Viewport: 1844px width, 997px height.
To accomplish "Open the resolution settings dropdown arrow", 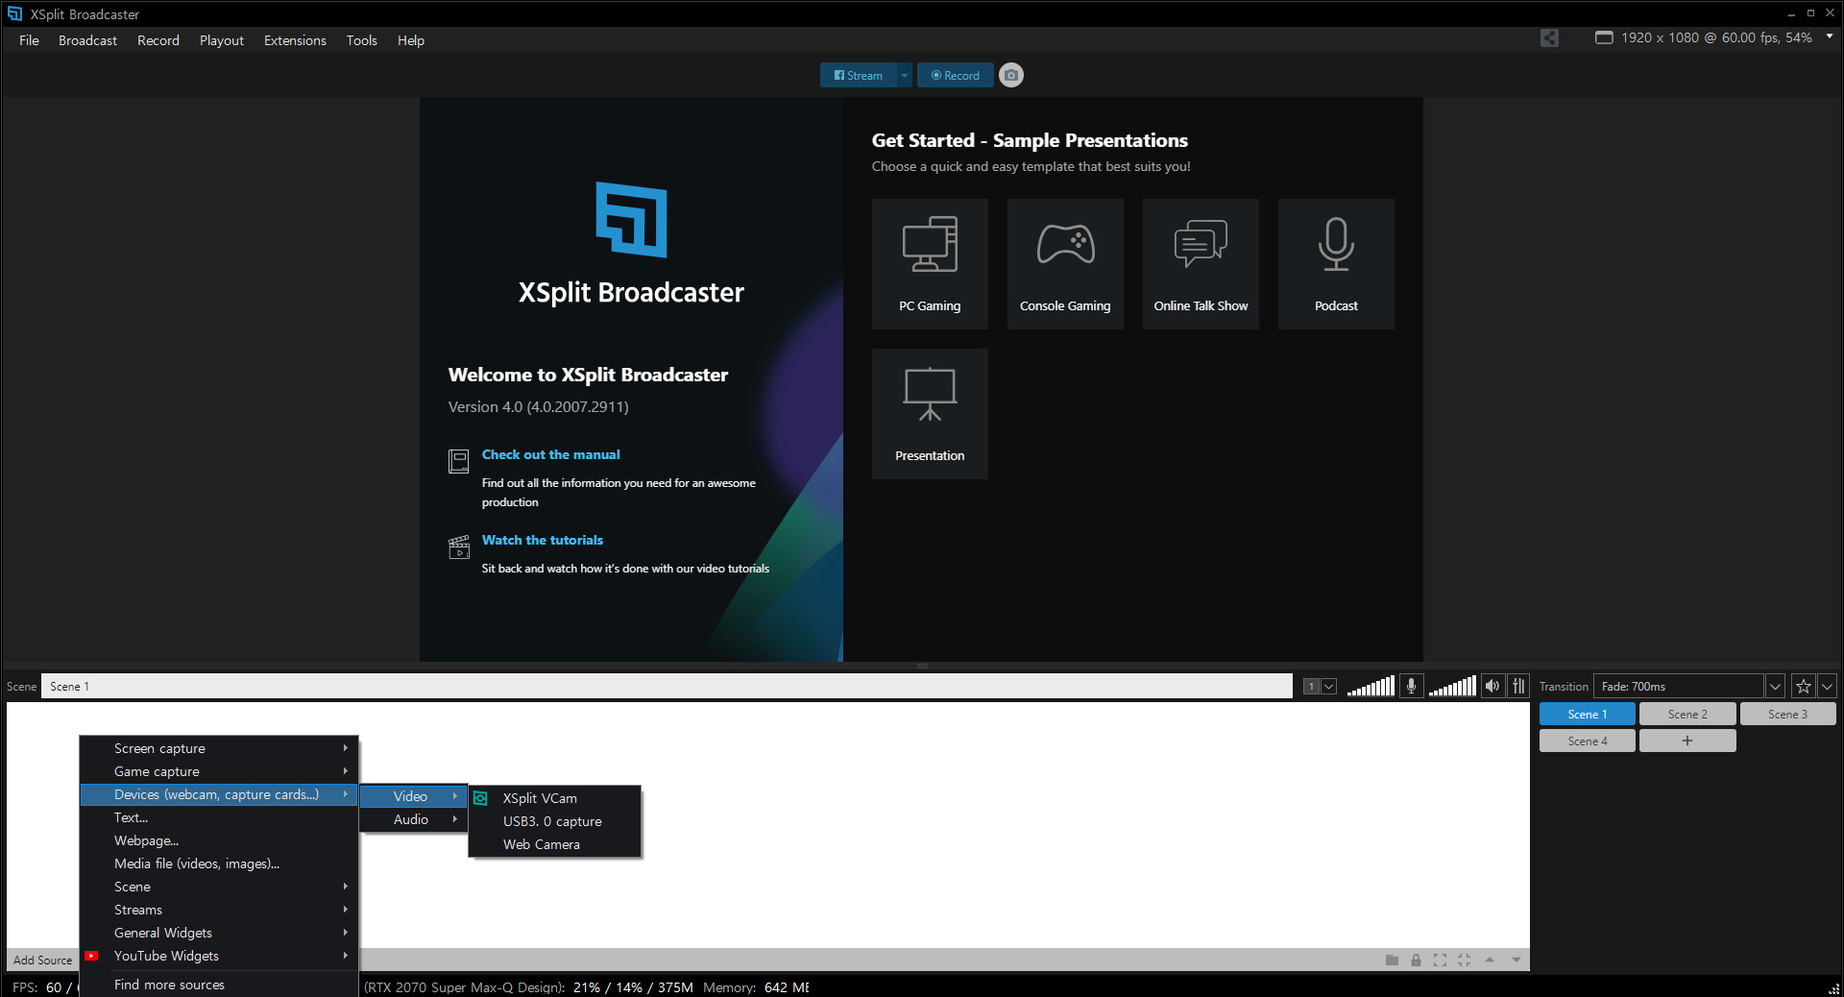I will point(1830,36).
